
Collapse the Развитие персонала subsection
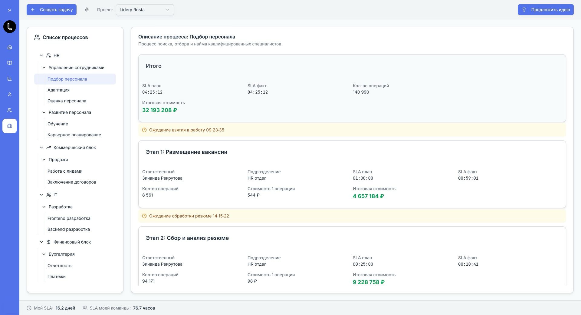coord(44,112)
